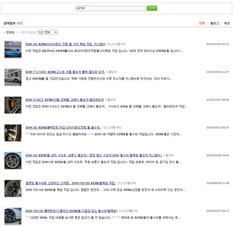Click 휠도색 category beside the 브론즈 휠도색 post
Image resolution: width=237 pixels, height=227 pixels.
coord(170,155)
